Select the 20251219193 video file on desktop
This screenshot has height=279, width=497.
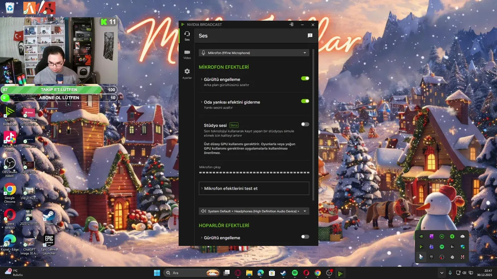click(x=29, y=218)
